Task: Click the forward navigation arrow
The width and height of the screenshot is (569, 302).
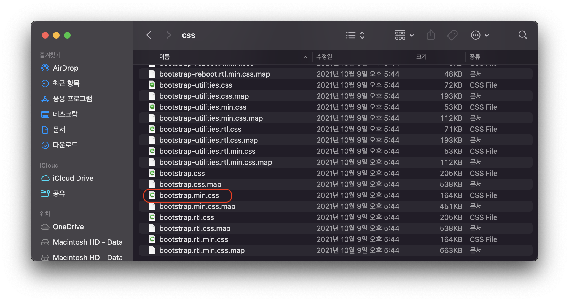Action: point(168,35)
